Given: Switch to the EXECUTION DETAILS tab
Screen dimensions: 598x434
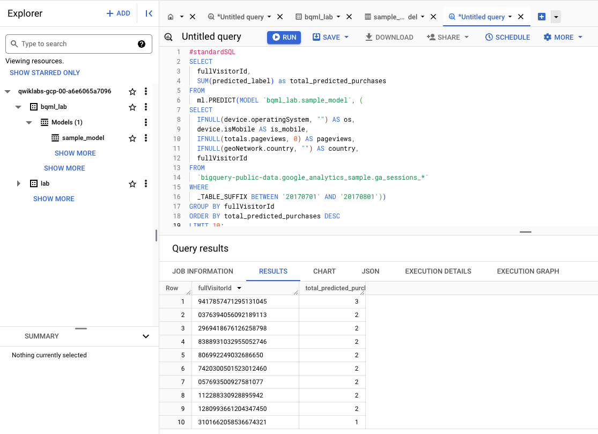Looking at the screenshot, I should (438, 271).
